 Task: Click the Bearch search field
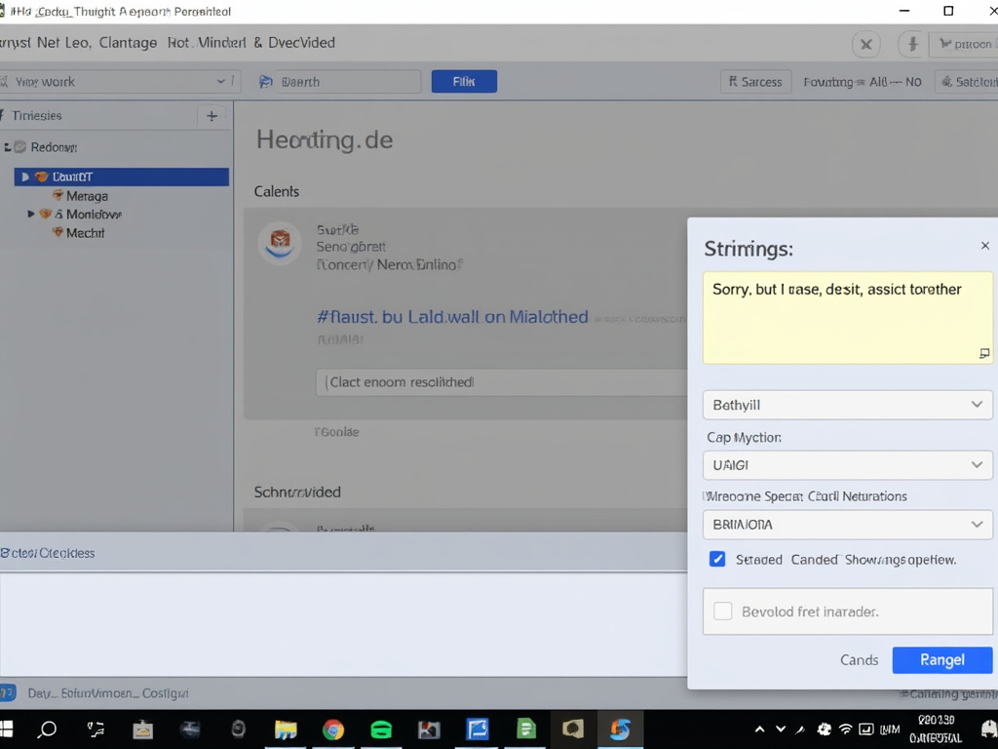[x=348, y=82]
